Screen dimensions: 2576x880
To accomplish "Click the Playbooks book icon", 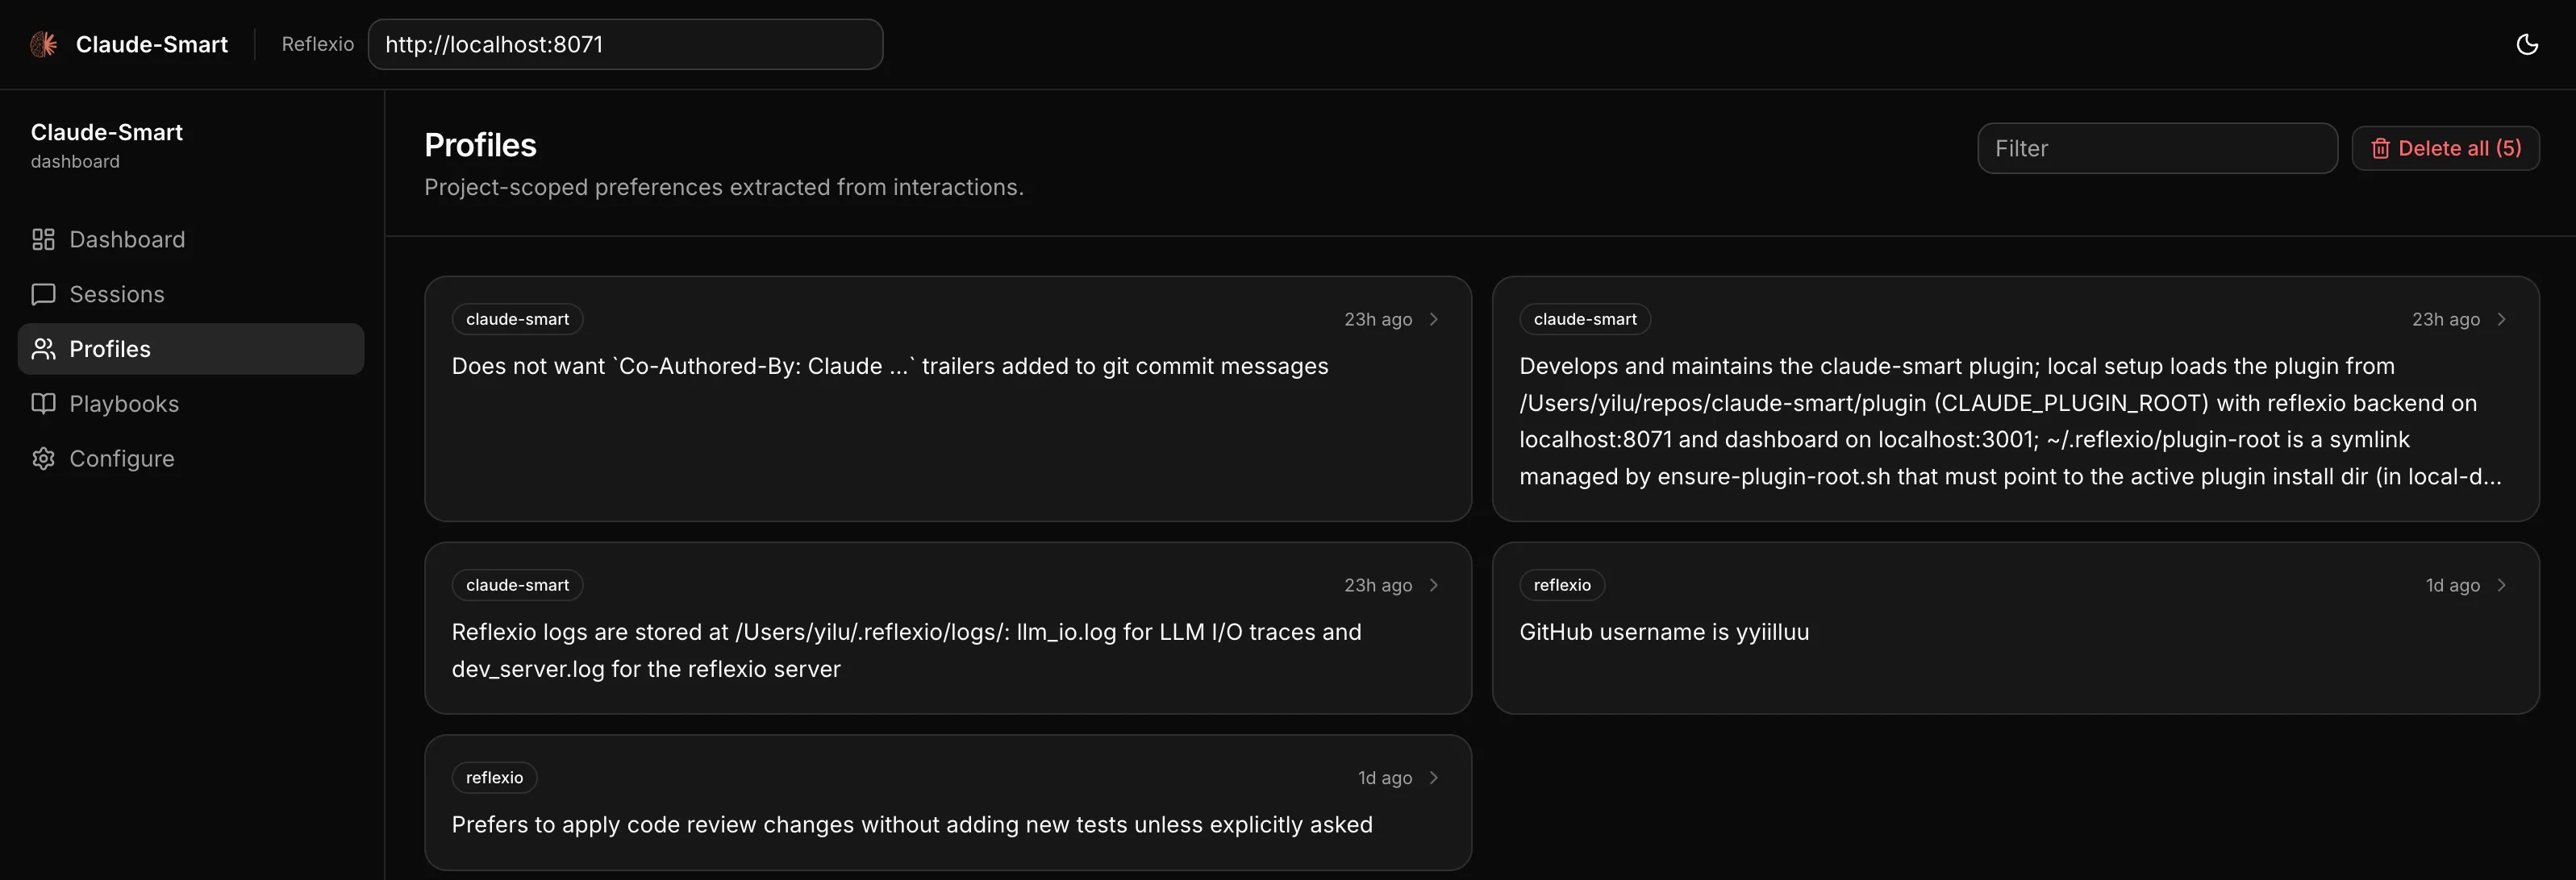I will (43, 404).
